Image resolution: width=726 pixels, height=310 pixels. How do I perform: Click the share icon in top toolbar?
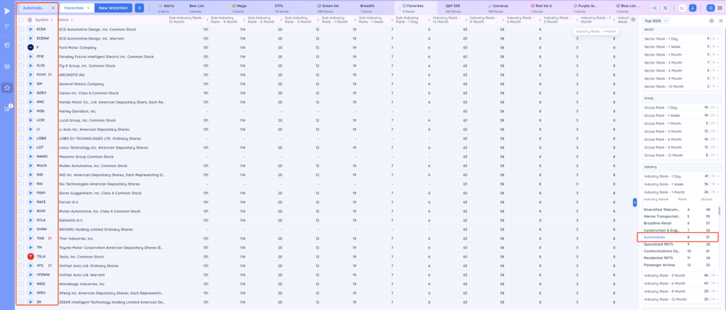click(654, 8)
